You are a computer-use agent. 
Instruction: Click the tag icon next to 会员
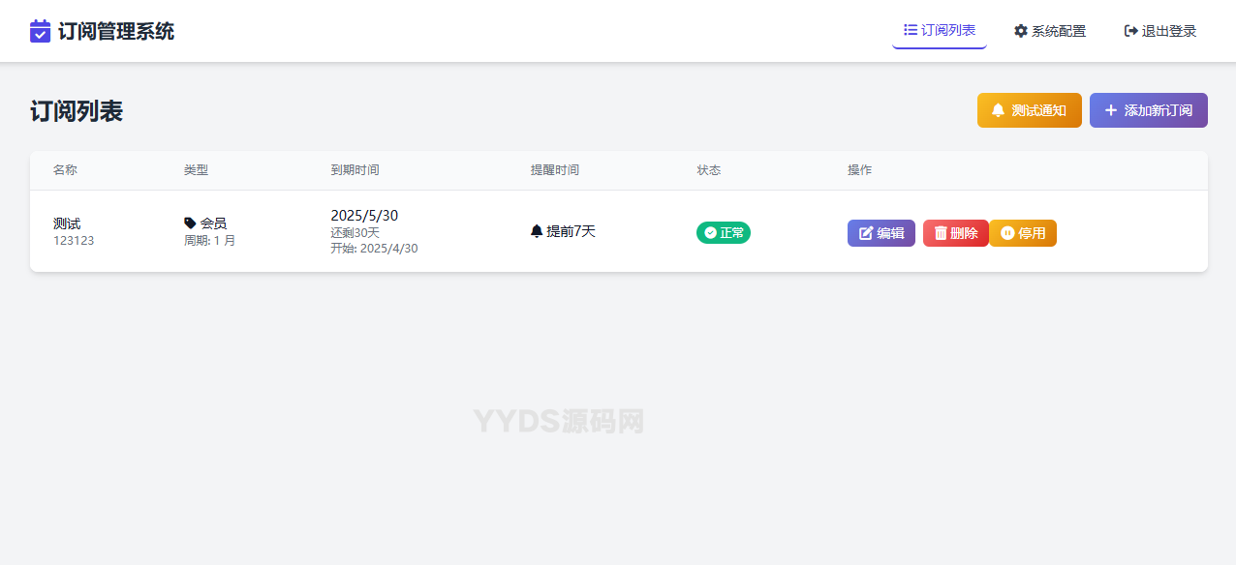[x=190, y=222]
